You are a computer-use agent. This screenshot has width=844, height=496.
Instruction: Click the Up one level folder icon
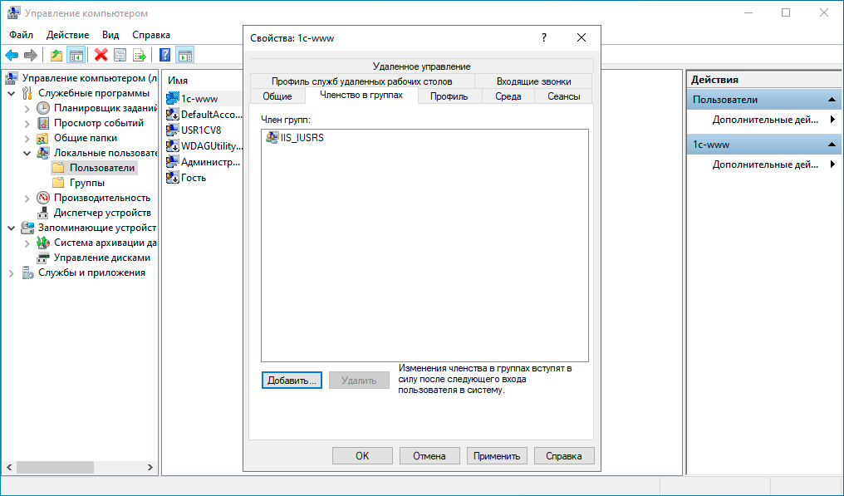point(56,55)
